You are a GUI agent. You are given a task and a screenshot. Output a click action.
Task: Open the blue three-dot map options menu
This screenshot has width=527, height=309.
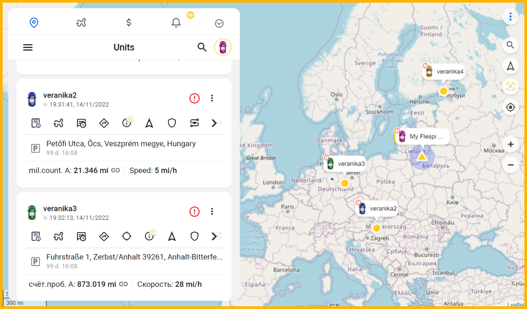click(510, 16)
